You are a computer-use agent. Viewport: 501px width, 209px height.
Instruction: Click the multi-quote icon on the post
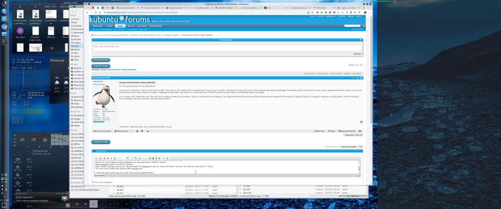point(360,131)
